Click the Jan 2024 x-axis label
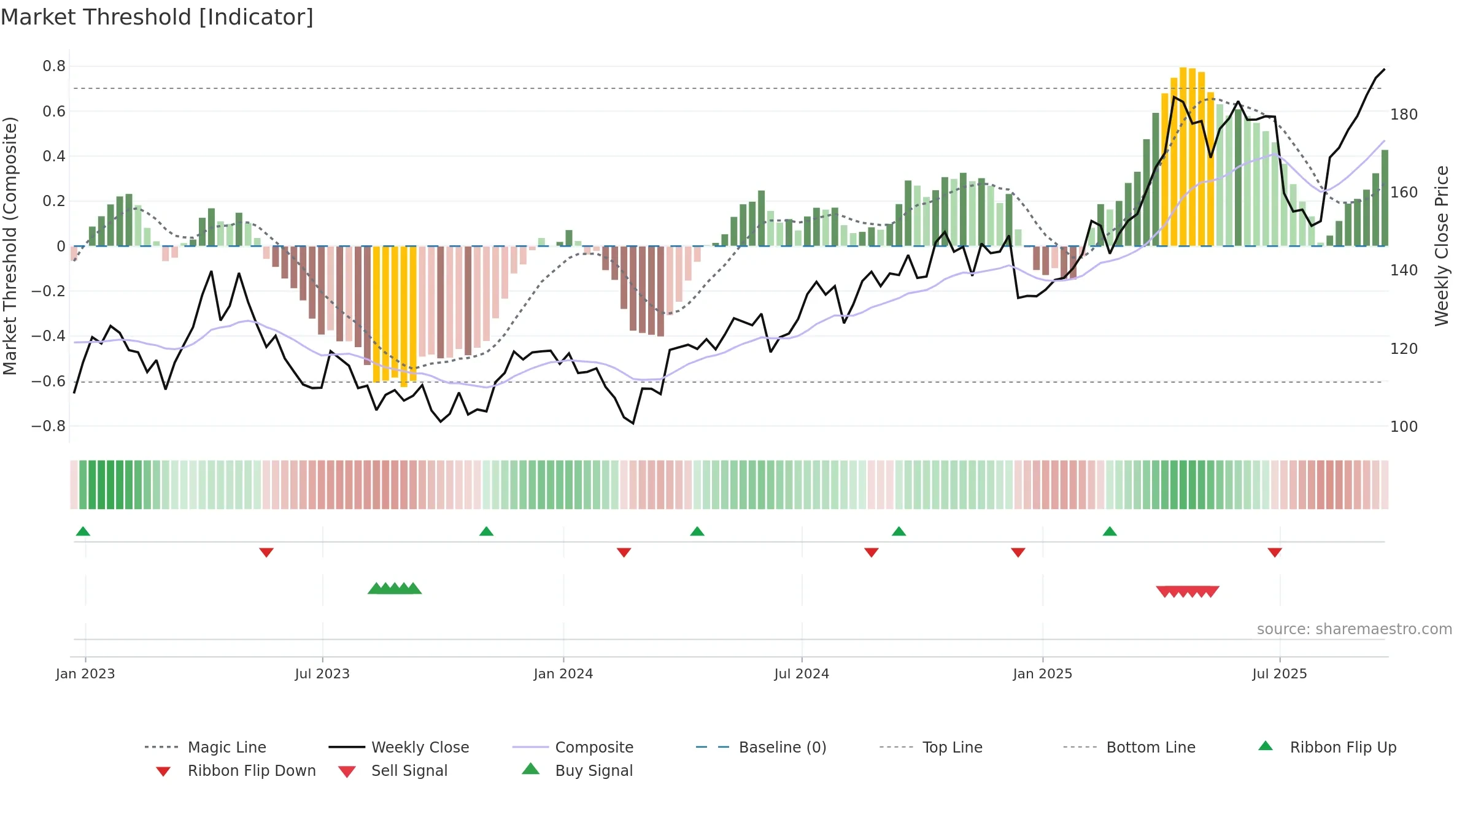The image size is (1473, 828). (563, 673)
